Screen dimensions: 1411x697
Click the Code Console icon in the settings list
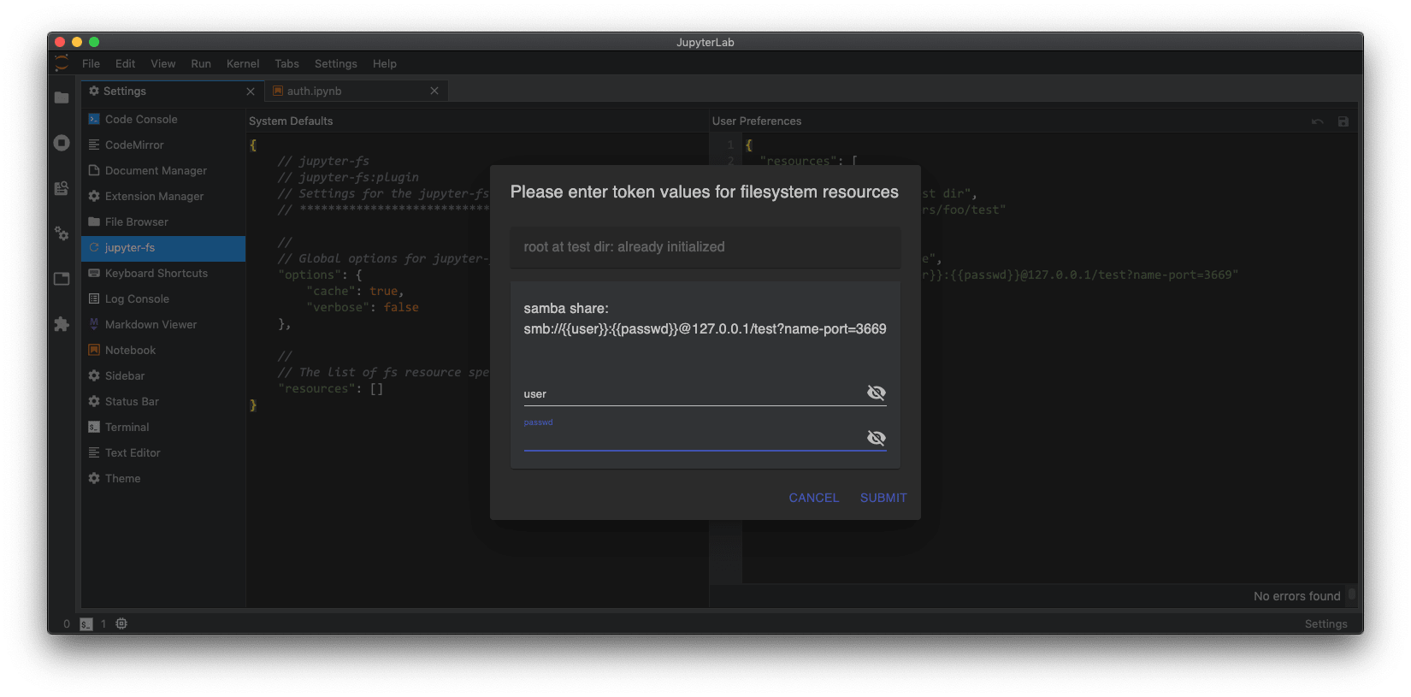tap(94, 119)
